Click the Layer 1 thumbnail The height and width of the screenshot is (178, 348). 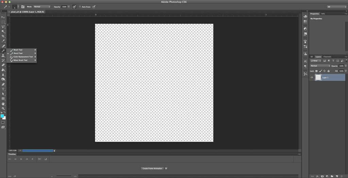[318, 77]
